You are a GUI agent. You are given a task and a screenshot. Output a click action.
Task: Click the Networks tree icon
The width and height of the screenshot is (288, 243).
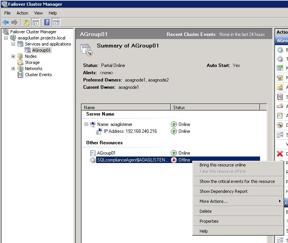tap(20, 68)
